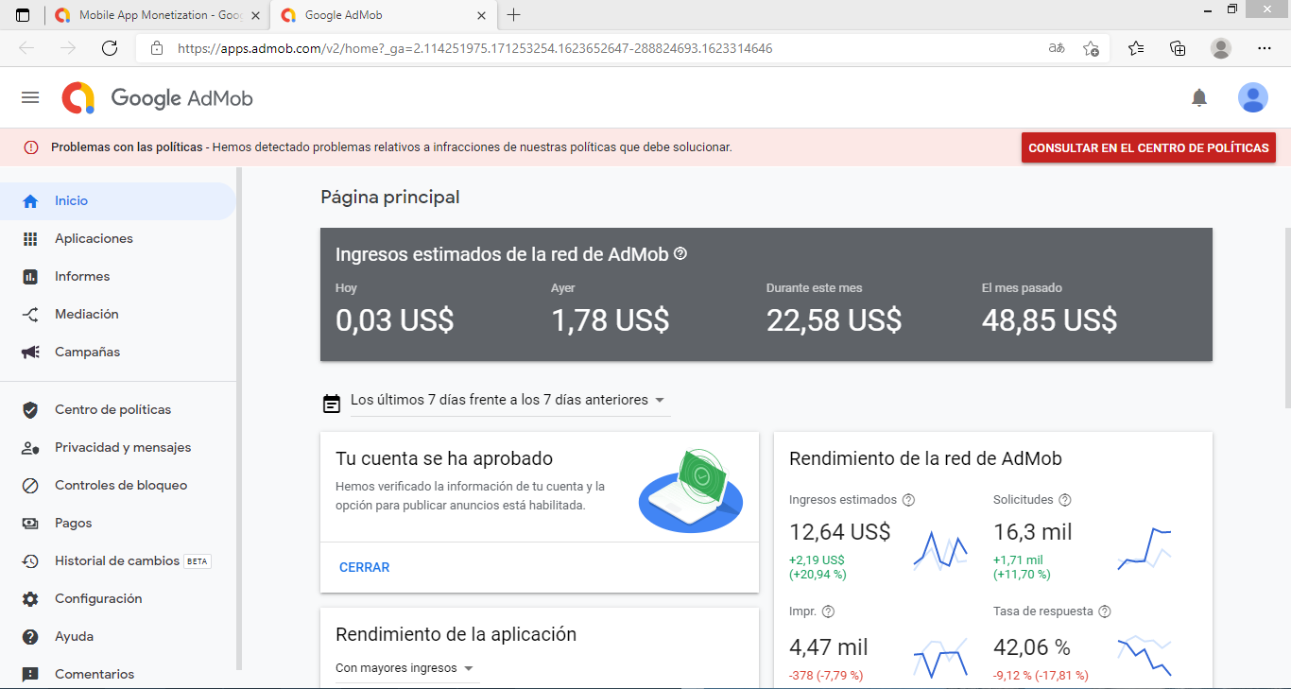Click the 22,58 US$ this month value

834,320
